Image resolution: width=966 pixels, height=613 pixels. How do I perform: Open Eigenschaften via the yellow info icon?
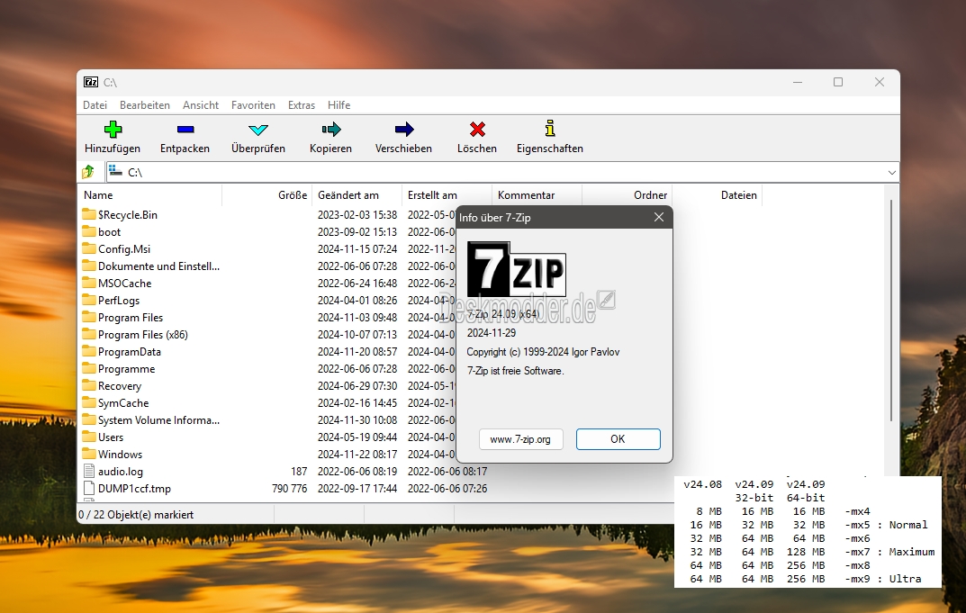tap(550, 128)
